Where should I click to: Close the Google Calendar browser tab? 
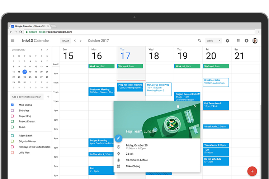(x=48, y=26)
